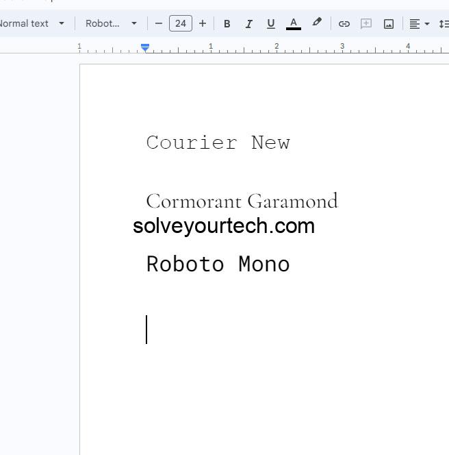
Task: Open the text alignment options
Action: pos(419,23)
